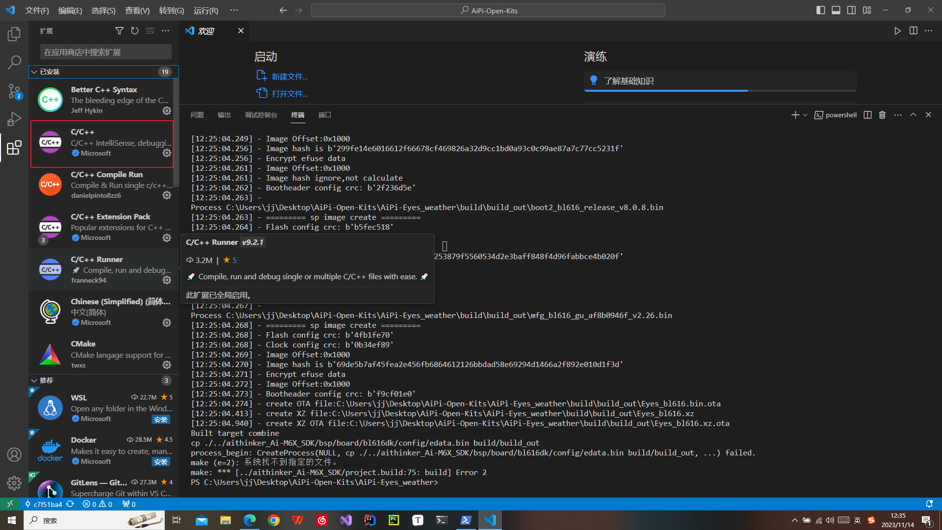Click in the extension marketplace search box
This screenshot has height=530, width=942.
106,52
